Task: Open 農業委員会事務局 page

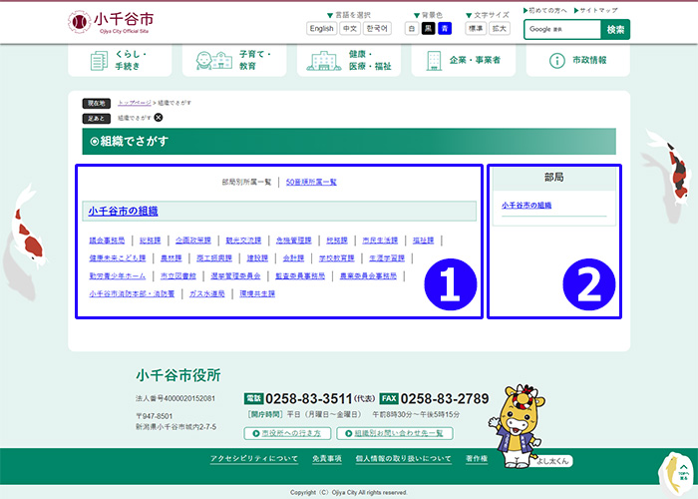Action: (x=369, y=275)
